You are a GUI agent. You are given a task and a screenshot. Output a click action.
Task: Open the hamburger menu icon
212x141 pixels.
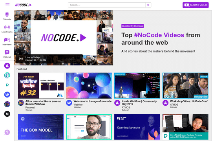pos(7,5)
